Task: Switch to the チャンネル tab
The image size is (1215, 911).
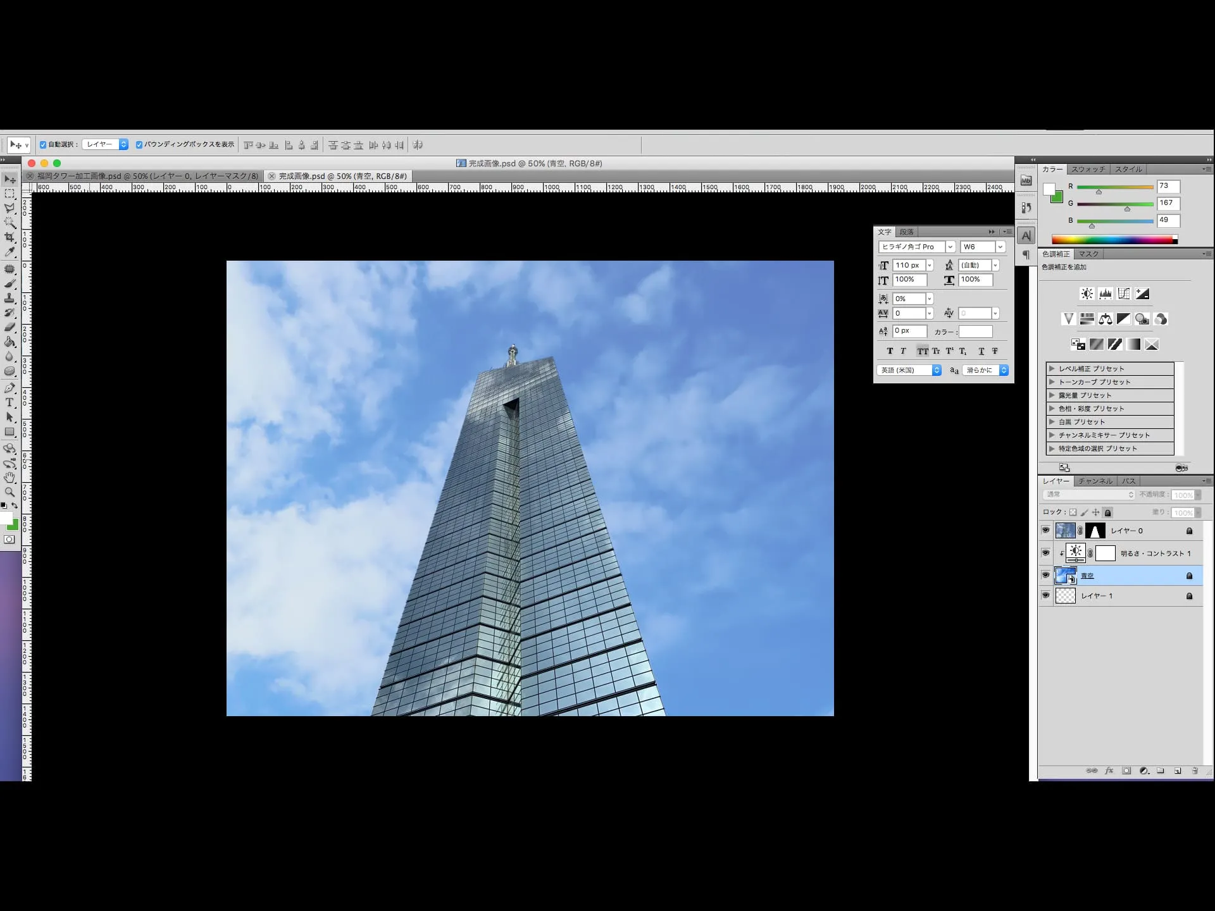Action: click(1095, 481)
